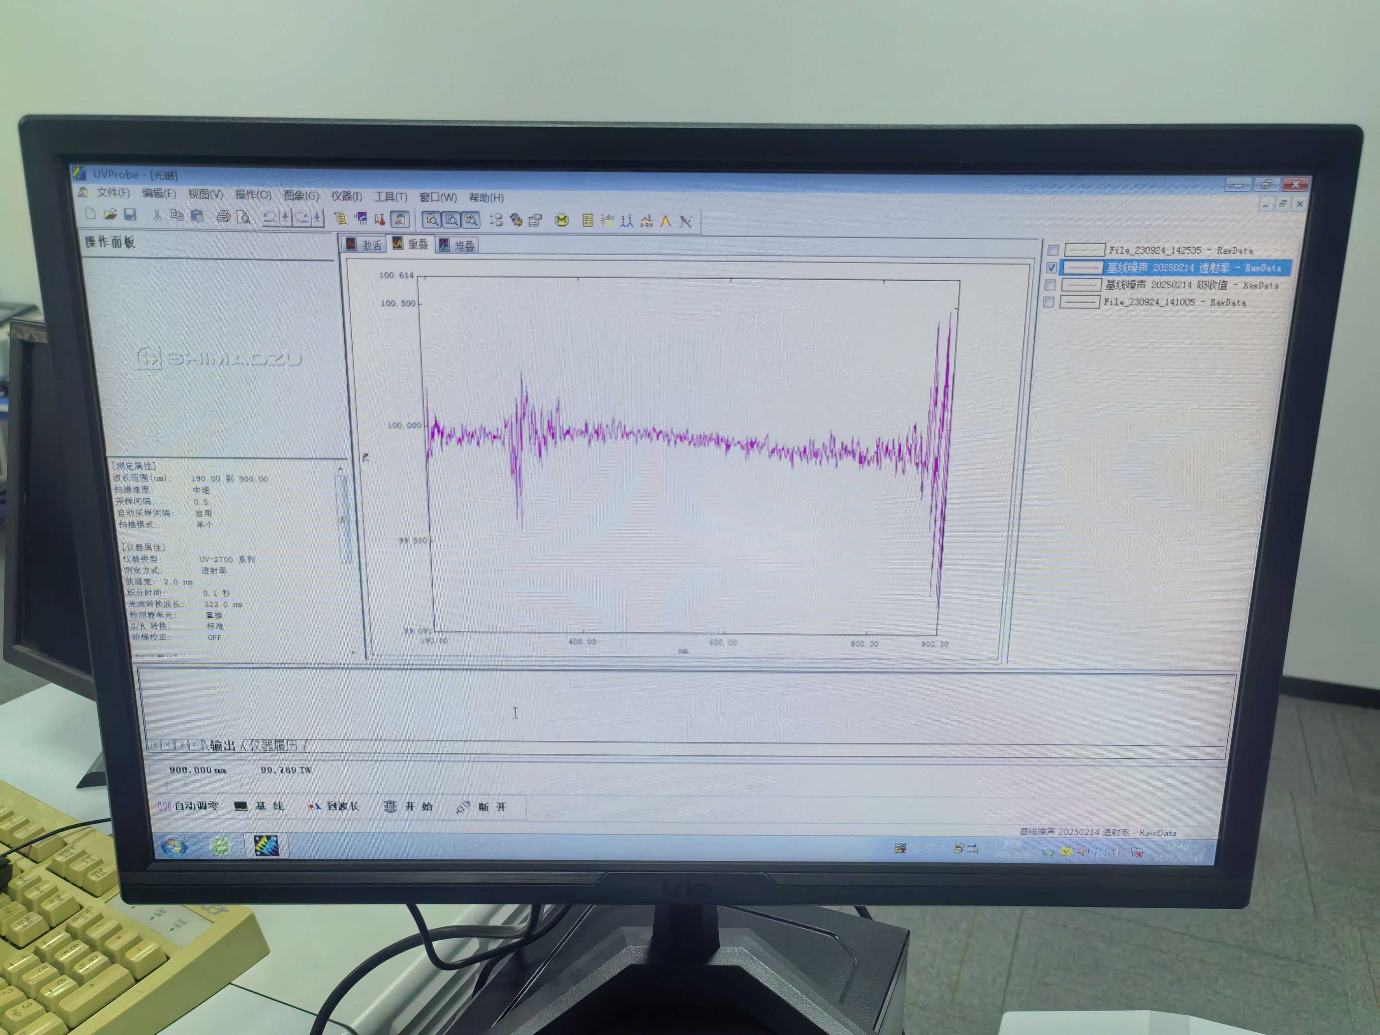Check the File_230924_142535 RawData checkbox
This screenshot has height=1035, width=1380.
(x=1053, y=250)
